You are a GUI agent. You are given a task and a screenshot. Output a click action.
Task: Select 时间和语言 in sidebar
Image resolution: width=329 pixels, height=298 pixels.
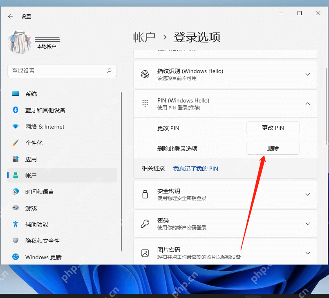[x=62, y=192]
